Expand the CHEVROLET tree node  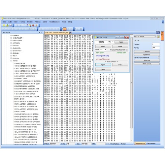pos(11,38)
